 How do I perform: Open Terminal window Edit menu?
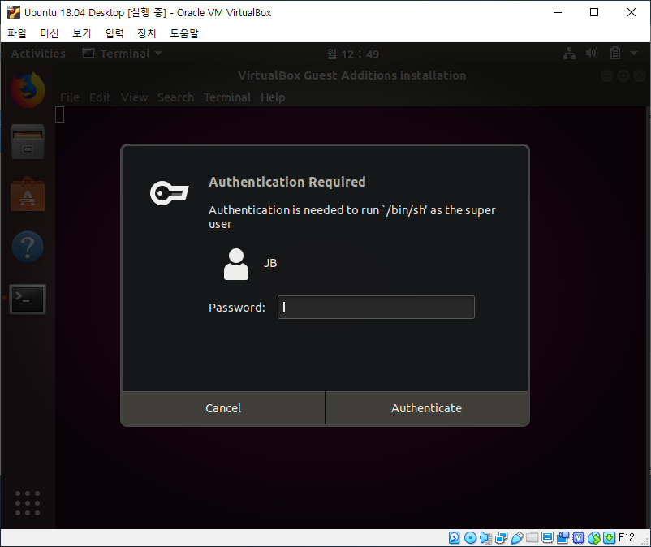(100, 97)
